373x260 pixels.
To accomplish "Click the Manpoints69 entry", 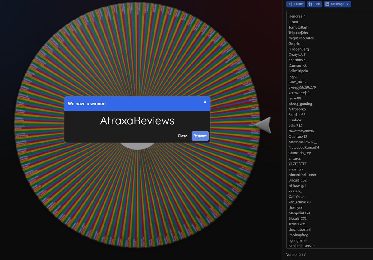I will click(x=299, y=213).
